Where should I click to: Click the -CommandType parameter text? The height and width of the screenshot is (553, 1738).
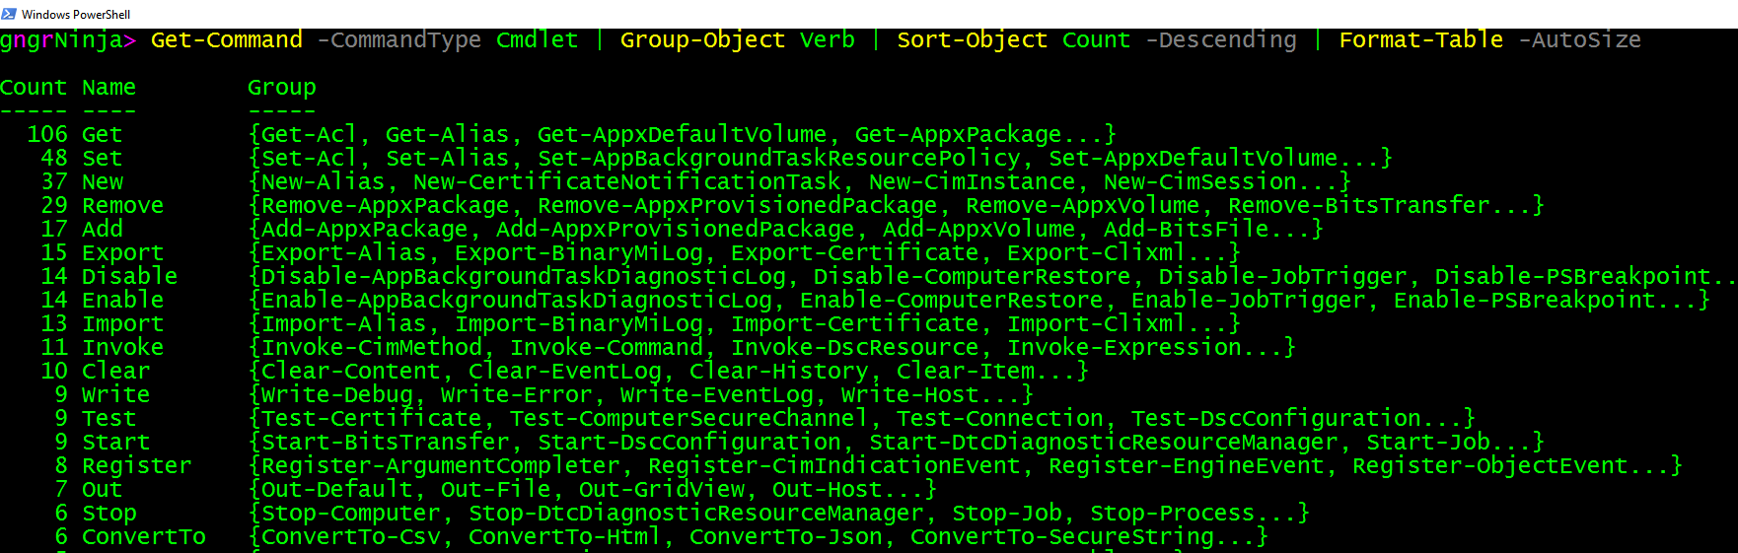coord(398,40)
